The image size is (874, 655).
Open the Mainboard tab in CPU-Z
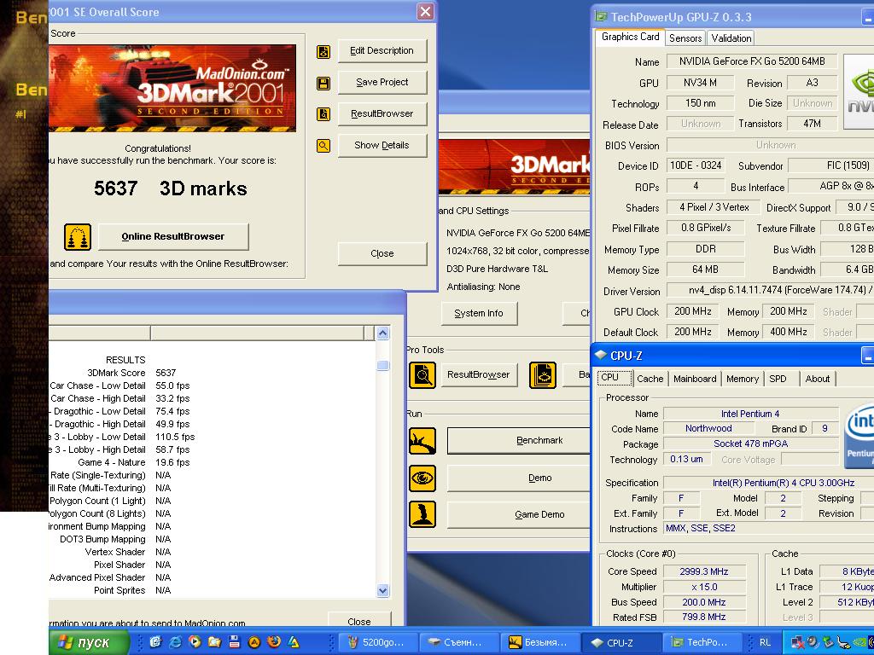tap(695, 379)
